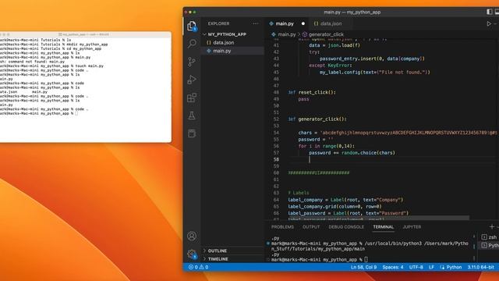The image size is (499, 281).
Task: Click the Run Python File play button
Action: (489, 23)
